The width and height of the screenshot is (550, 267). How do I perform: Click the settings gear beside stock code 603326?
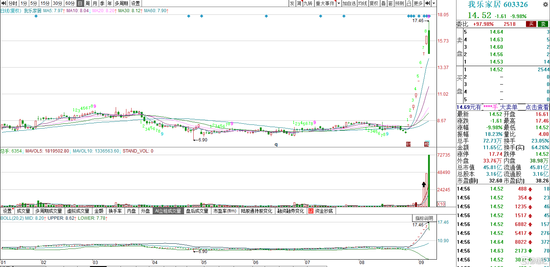pos(545,5)
